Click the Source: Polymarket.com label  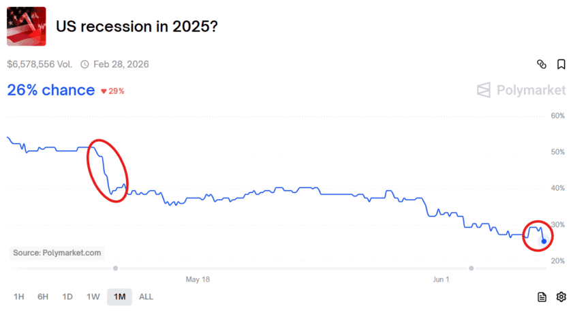pos(57,253)
